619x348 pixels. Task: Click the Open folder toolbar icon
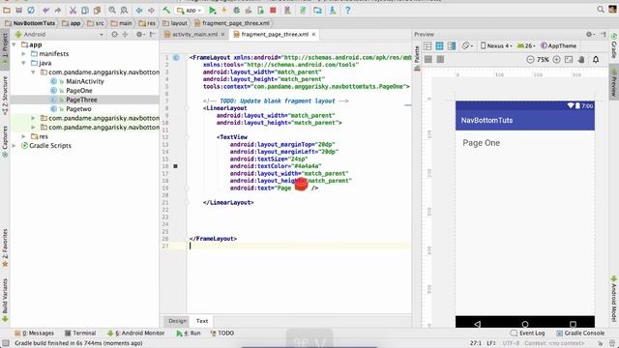[x=7, y=11]
